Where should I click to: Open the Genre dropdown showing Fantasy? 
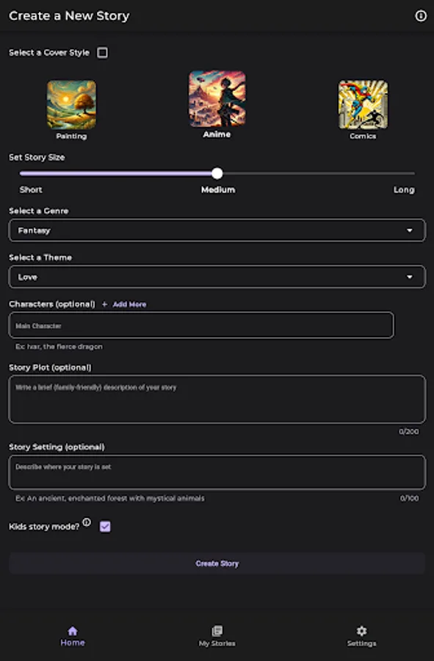click(217, 230)
